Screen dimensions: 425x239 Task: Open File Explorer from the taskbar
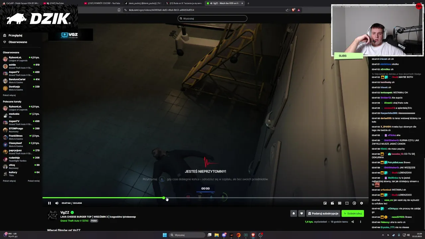(x=216, y=235)
